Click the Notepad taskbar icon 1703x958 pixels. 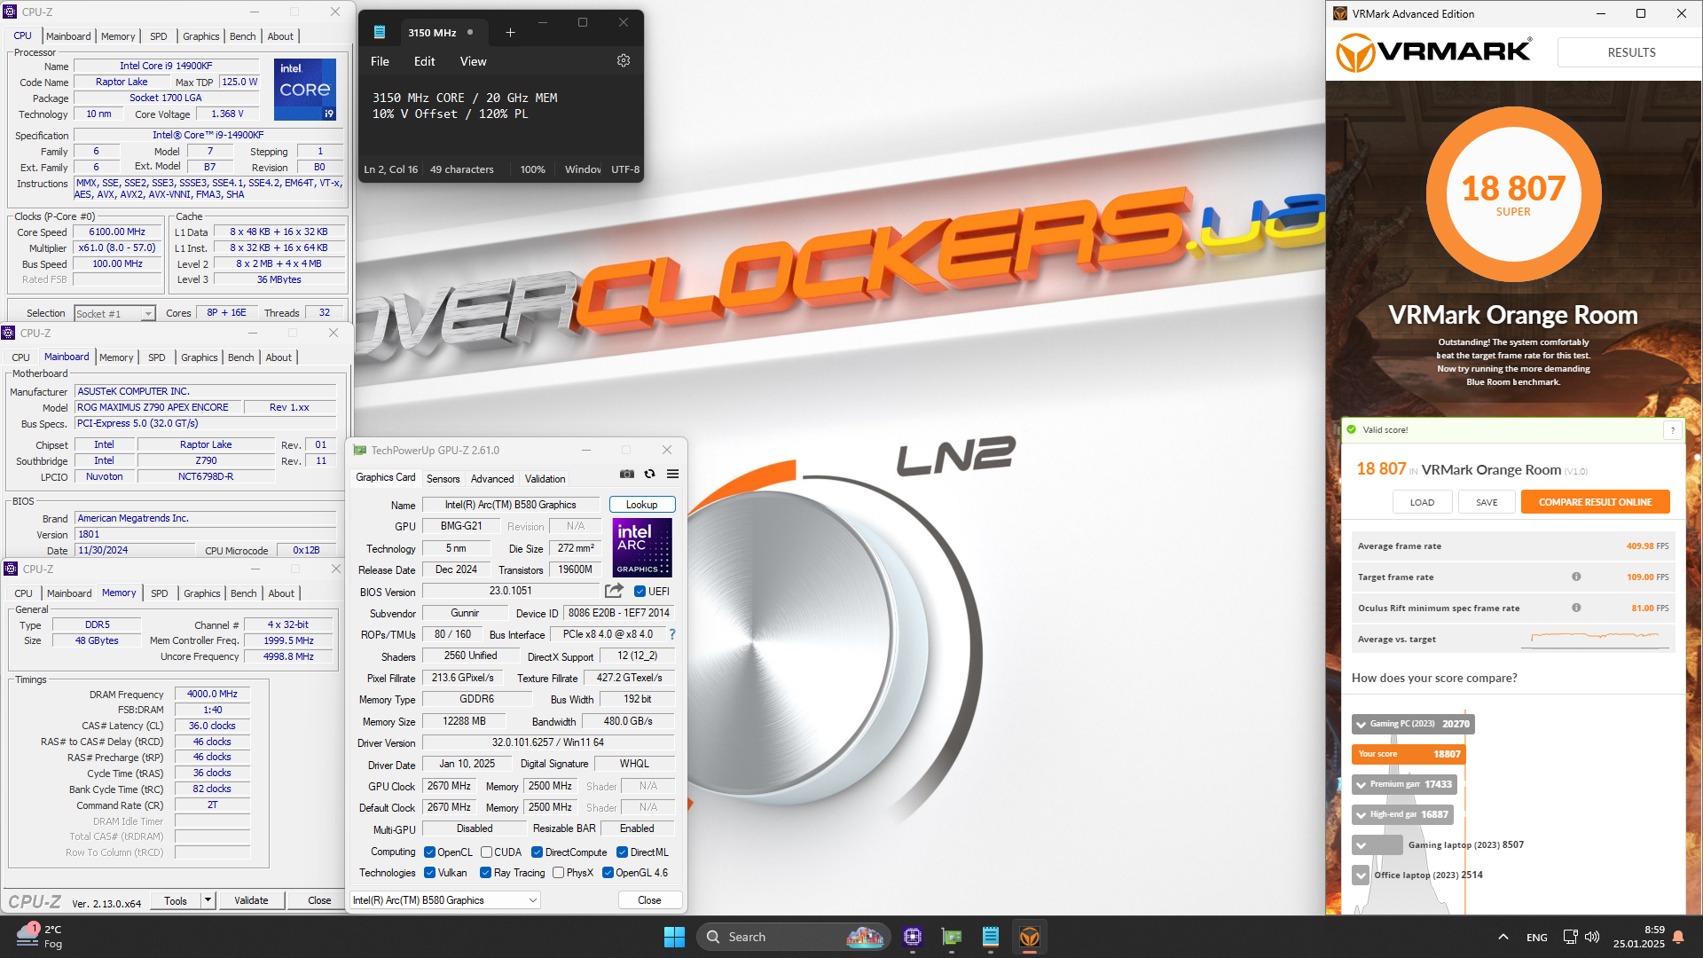click(x=991, y=937)
